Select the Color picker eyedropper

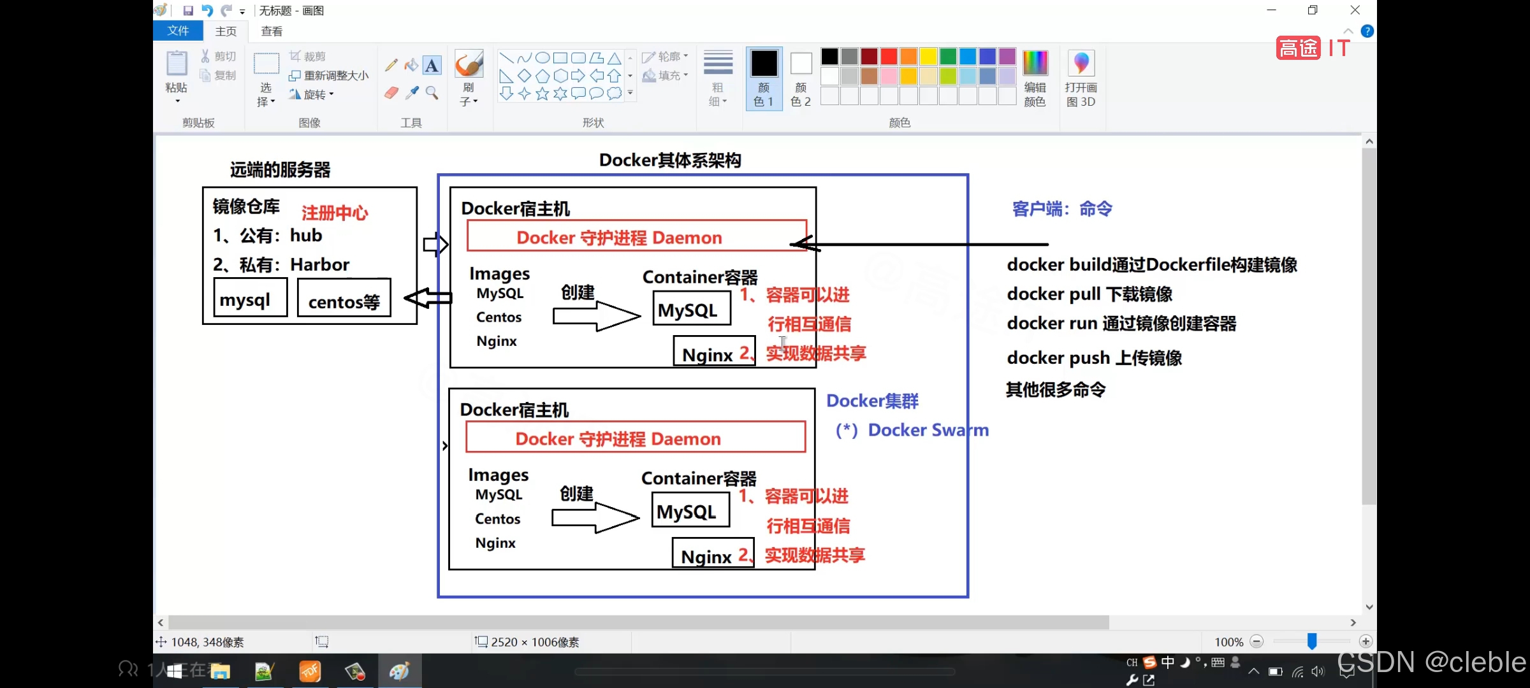pyautogui.click(x=412, y=93)
